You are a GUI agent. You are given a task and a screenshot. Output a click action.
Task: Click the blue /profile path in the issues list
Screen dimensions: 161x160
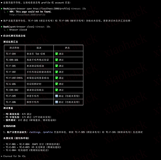point(48,132)
